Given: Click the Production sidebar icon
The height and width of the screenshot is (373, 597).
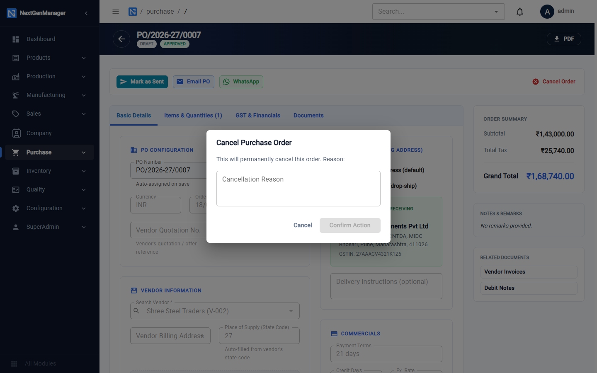Looking at the screenshot, I should click(16, 77).
